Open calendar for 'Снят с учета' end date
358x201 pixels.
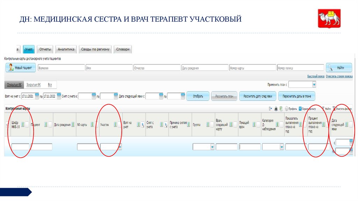116,96
